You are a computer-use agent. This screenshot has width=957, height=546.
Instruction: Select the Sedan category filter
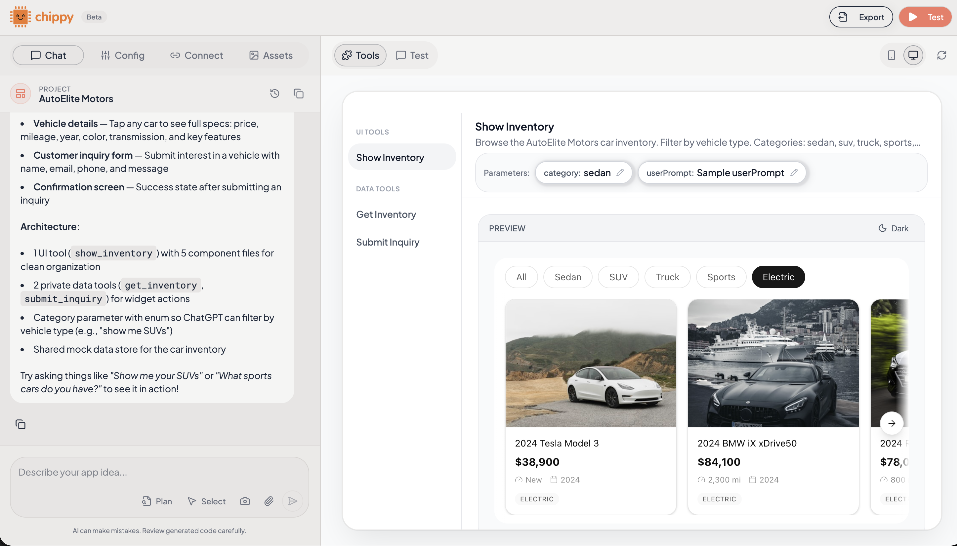(567, 277)
